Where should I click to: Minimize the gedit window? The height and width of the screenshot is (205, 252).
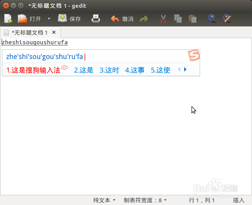[x=13, y=6]
